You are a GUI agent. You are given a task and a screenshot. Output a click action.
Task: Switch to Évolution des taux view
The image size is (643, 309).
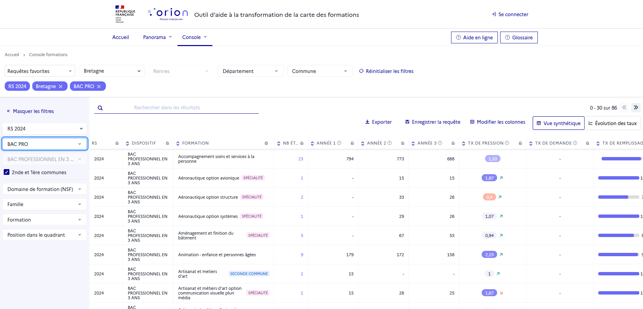pos(612,123)
